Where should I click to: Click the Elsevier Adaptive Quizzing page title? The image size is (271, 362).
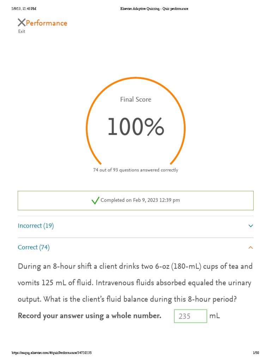click(x=154, y=9)
